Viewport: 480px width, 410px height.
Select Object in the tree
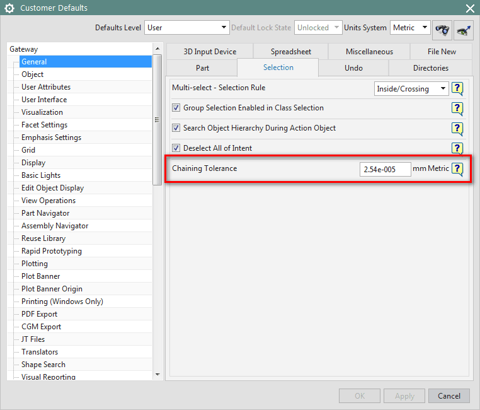[x=33, y=74]
